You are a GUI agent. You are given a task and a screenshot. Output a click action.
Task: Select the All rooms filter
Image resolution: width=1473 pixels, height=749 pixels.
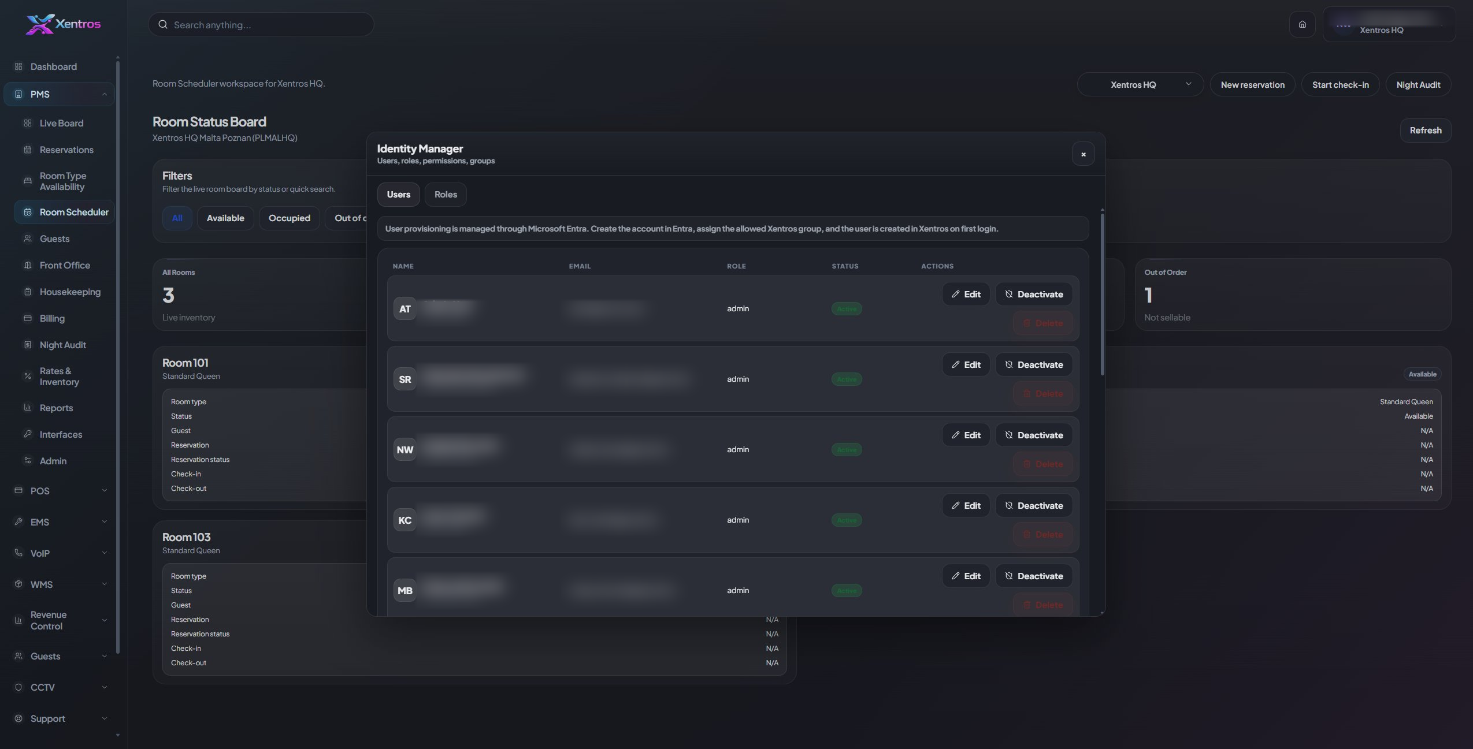coord(177,218)
